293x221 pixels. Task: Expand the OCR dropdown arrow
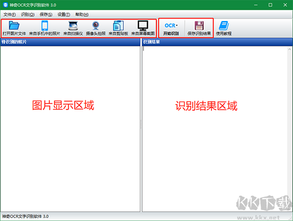point(177,25)
